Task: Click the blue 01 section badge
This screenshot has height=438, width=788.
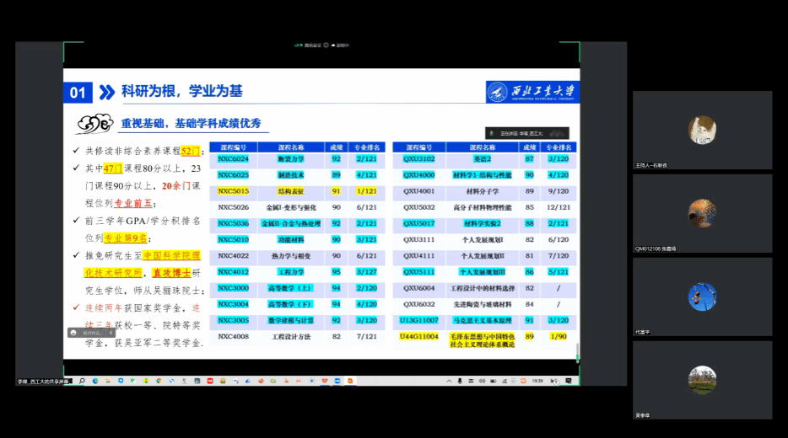Action: 78,92
